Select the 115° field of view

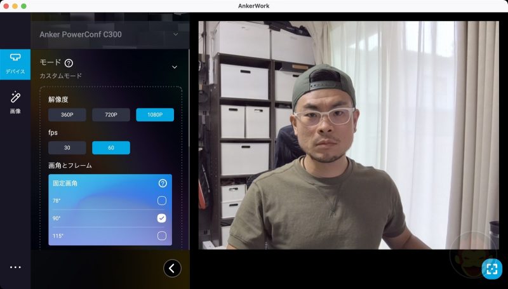pyautogui.click(x=162, y=236)
